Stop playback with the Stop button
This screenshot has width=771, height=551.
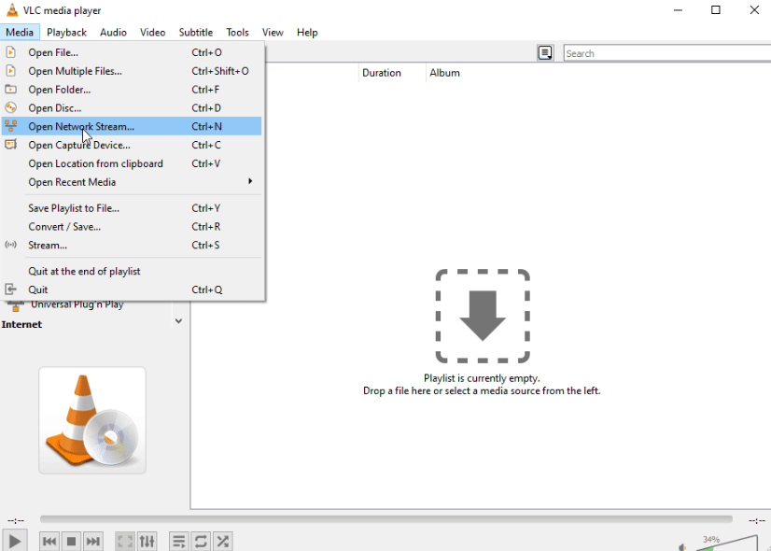point(71,542)
